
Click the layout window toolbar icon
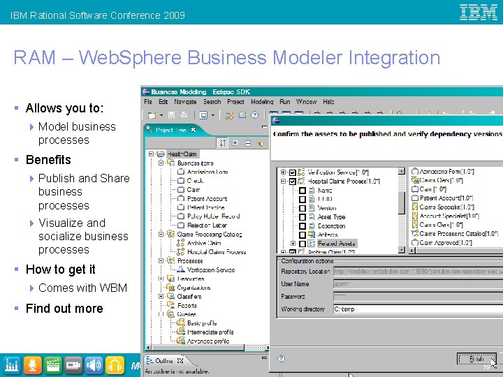pyautogui.click(x=203, y=115)
